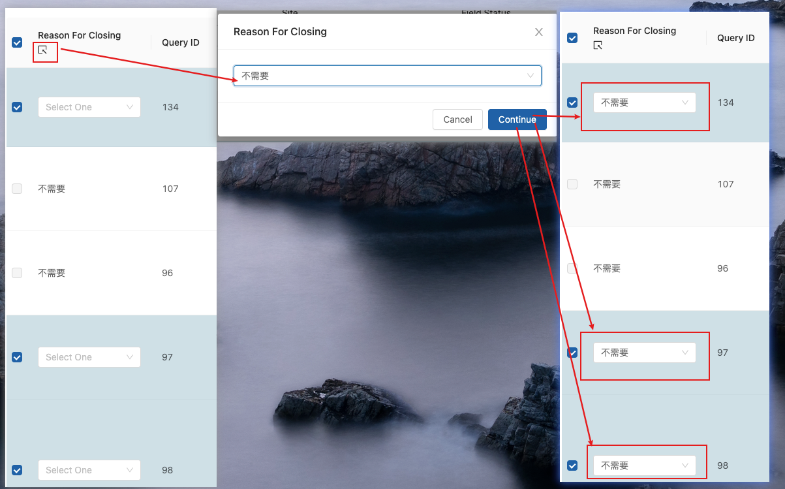Click Query ID 96 cell in left table
This screenshot has height=489, width=785.
168,273
